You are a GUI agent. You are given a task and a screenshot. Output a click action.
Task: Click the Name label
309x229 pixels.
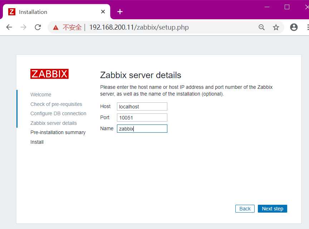click(107, 128)
